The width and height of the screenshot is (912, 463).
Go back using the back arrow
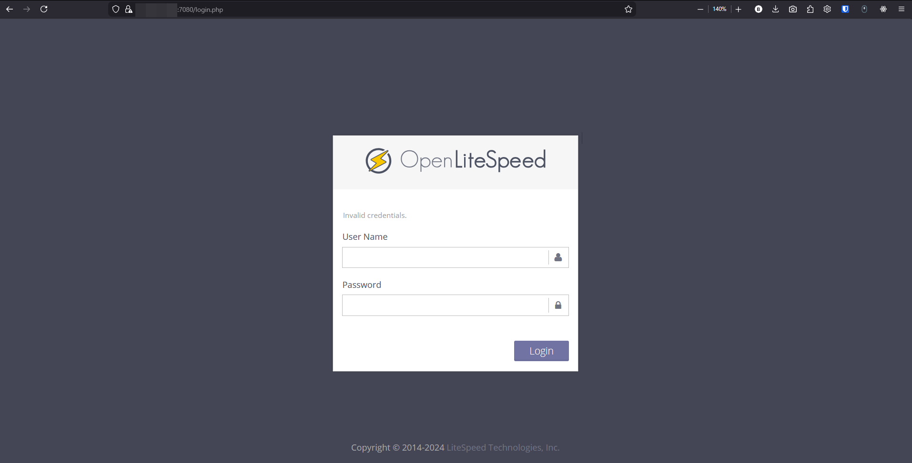(x=10, y=9)
